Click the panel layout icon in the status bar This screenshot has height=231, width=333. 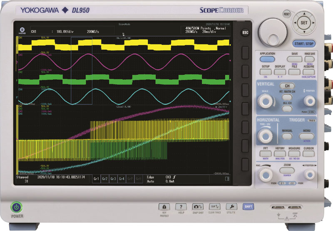[227, 179]
